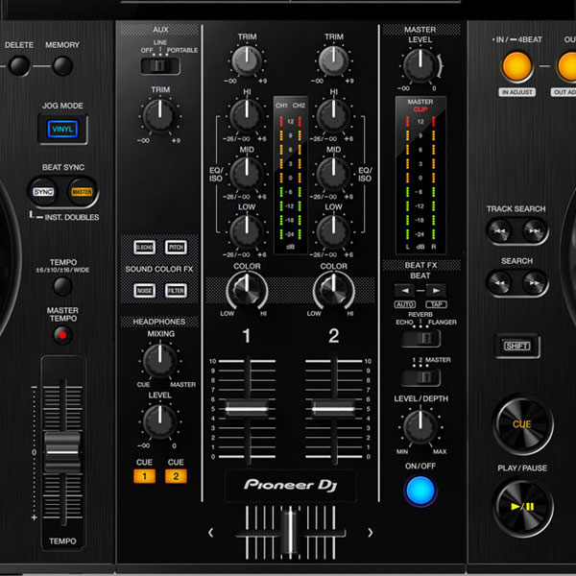The image size is (576, 576).
Task: Click the SHIFT button
Action: [x=517, y=346]
